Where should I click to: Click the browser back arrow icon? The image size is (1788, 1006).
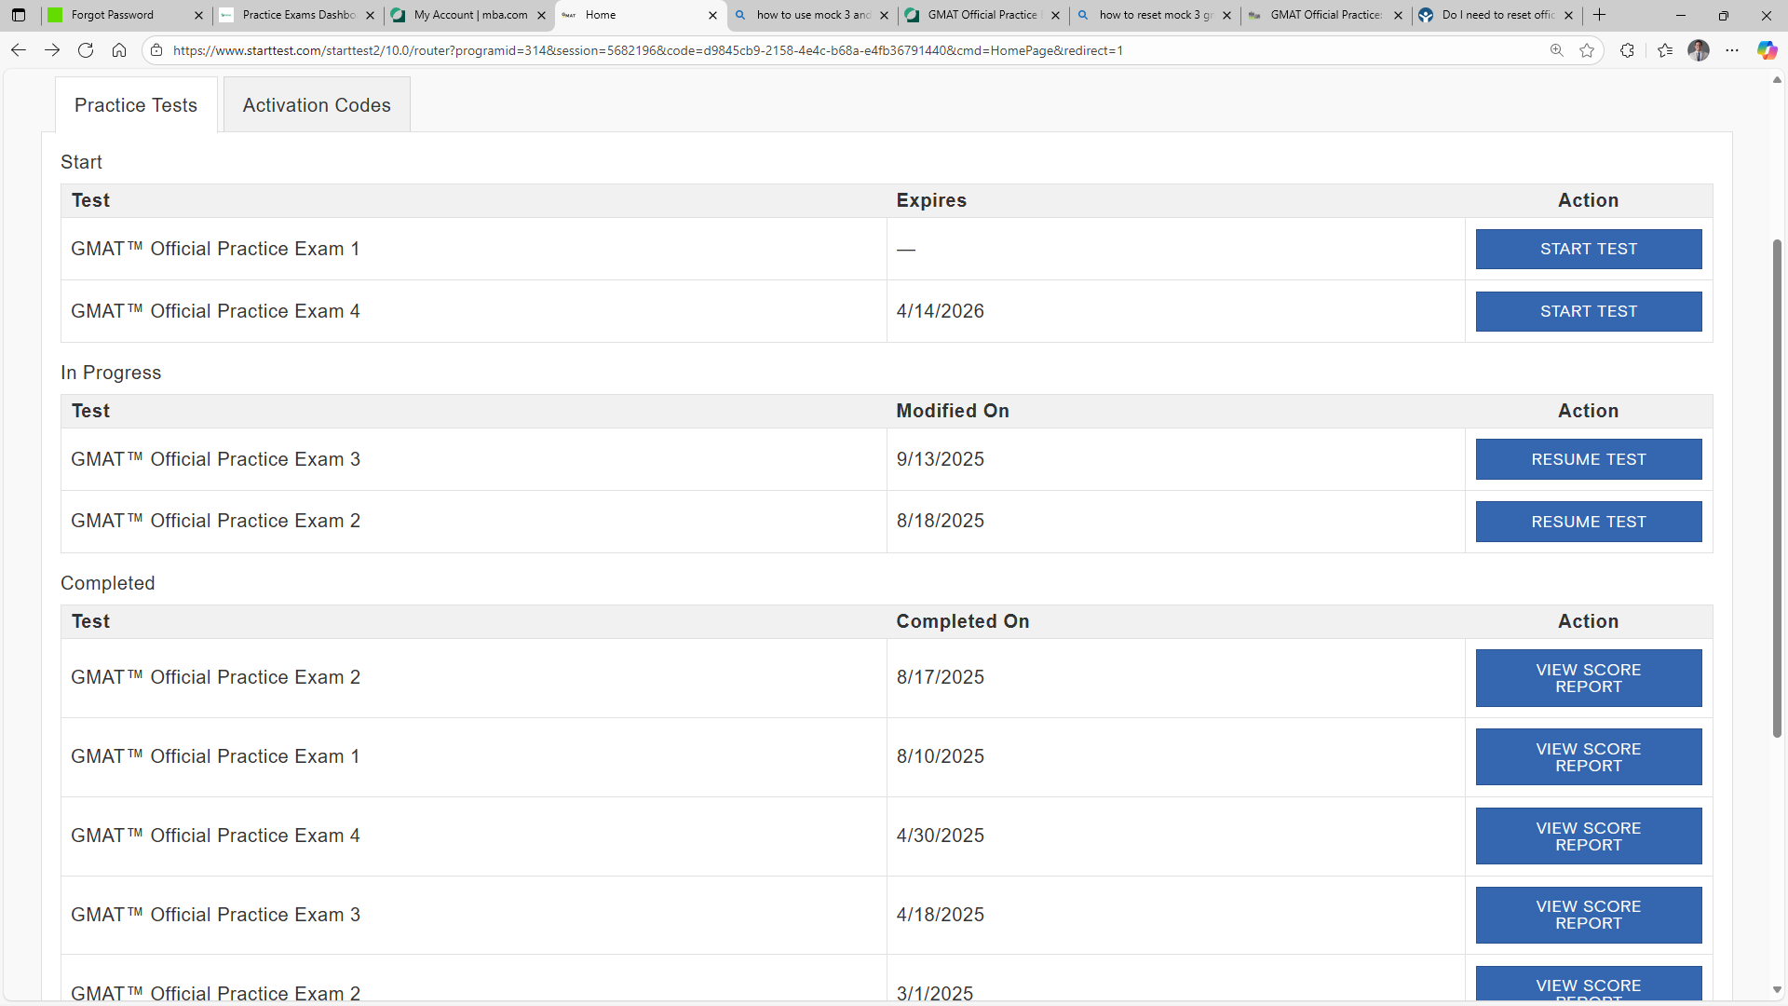(x=19, y=50)
